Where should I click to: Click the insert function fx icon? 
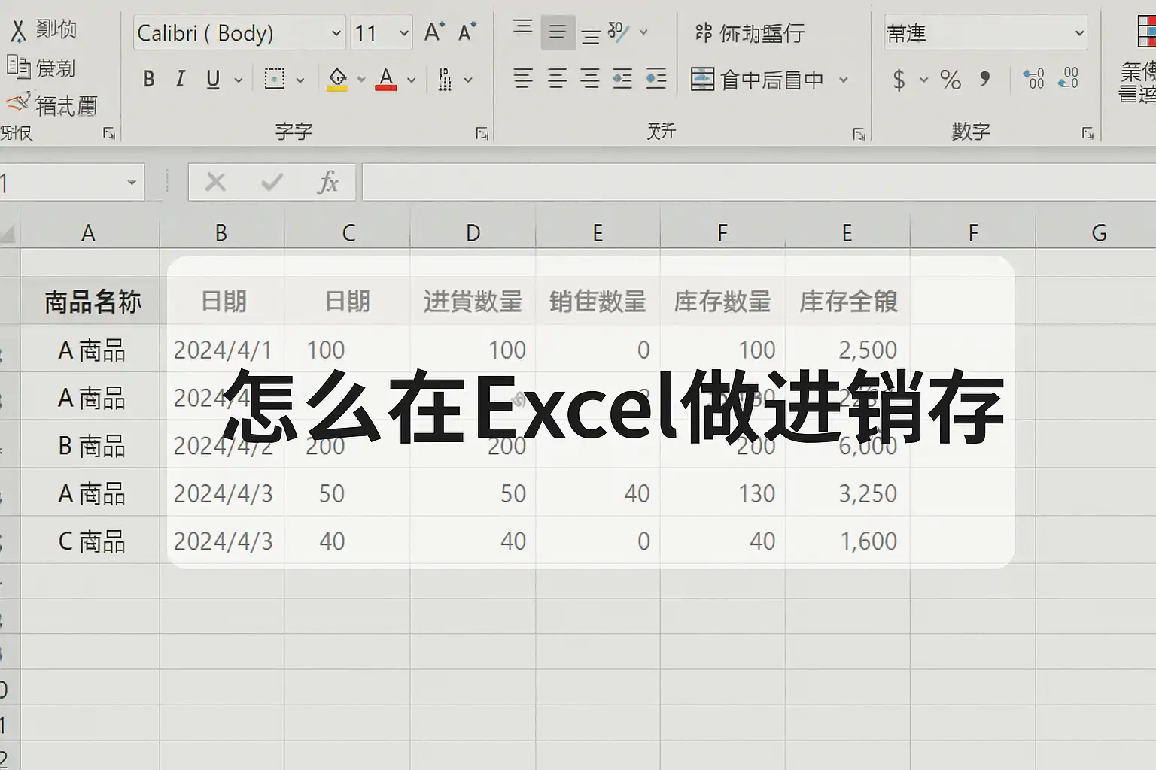327,183
